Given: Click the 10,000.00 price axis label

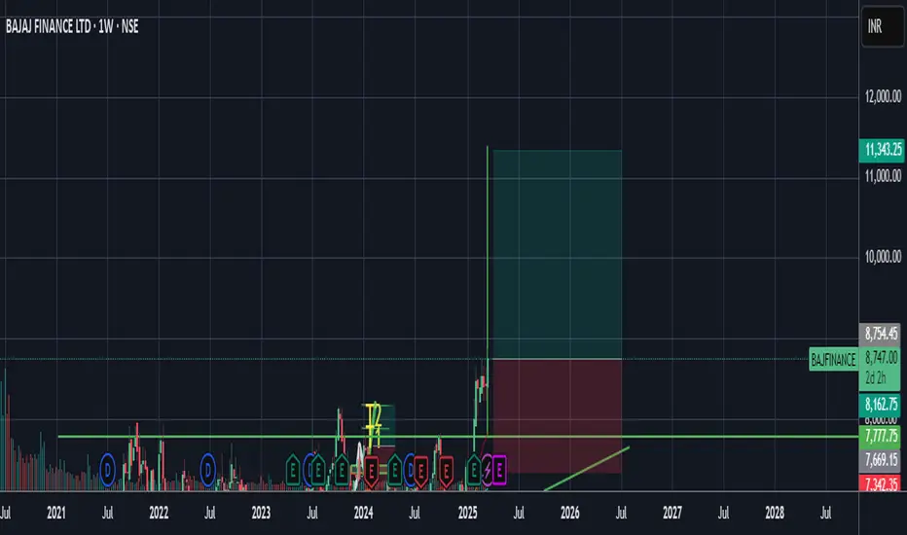Looking at the screenshot, I should [883, 256].
